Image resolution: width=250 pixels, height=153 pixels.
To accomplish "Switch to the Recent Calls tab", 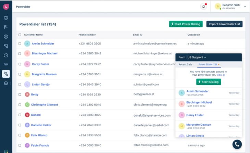I will 185,64.
